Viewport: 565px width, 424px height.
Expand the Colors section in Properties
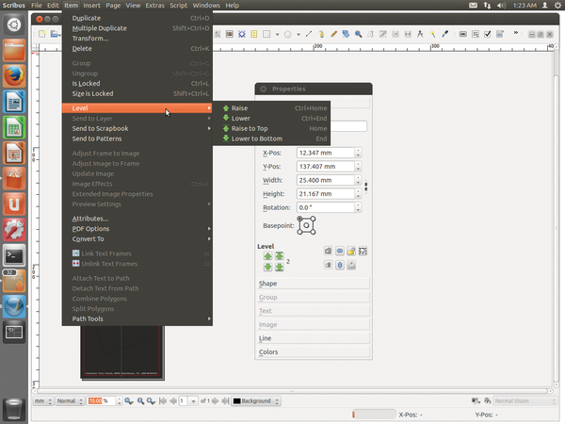(314, 351)
